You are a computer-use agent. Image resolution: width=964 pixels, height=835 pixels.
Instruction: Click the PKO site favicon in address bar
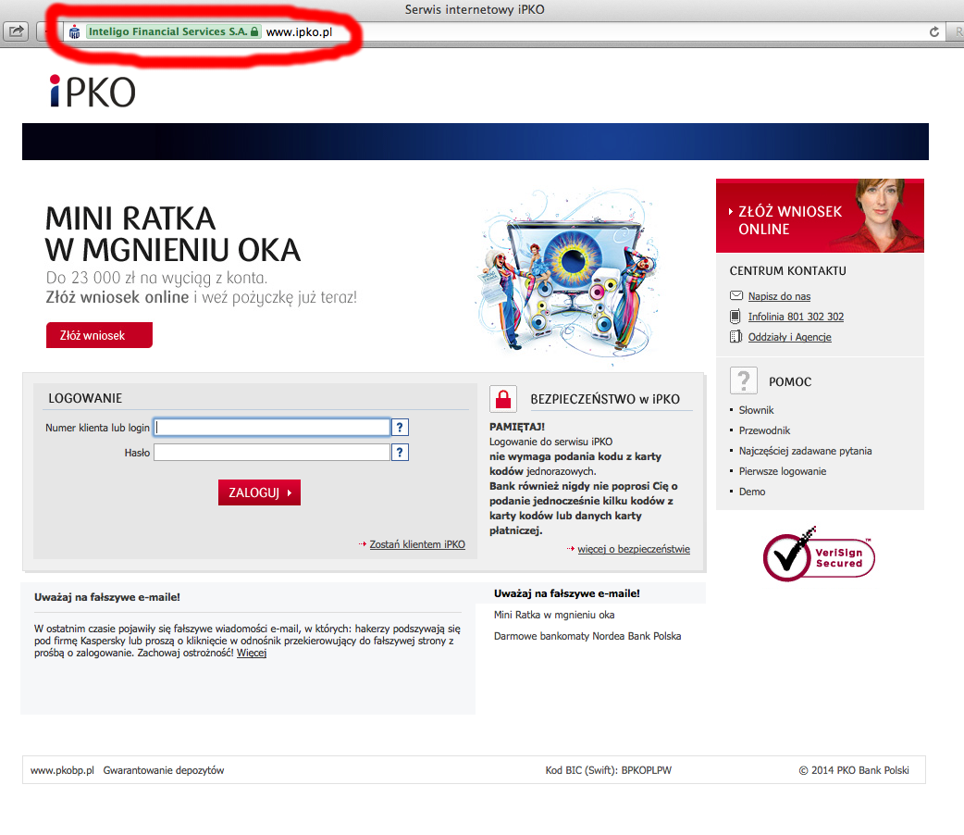(x=74, y=32)
